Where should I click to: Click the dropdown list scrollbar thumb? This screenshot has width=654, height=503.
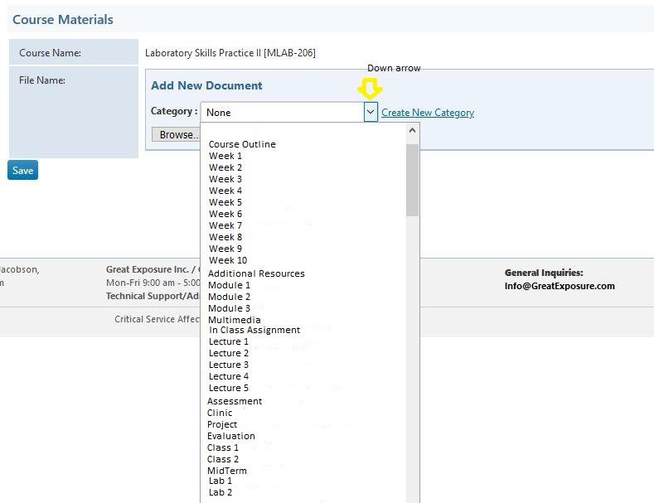tap(412, 178)
